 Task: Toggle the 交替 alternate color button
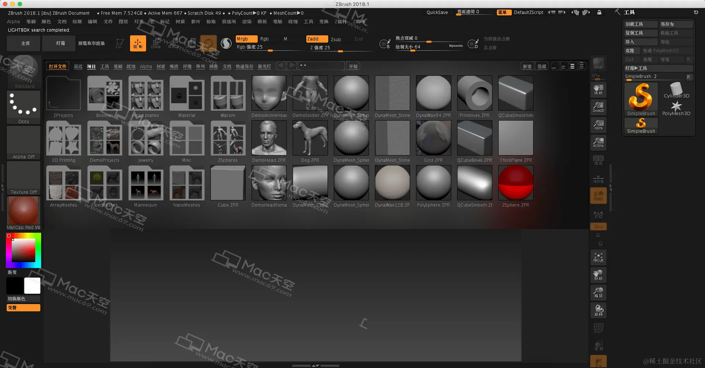(x=23, y=308)
